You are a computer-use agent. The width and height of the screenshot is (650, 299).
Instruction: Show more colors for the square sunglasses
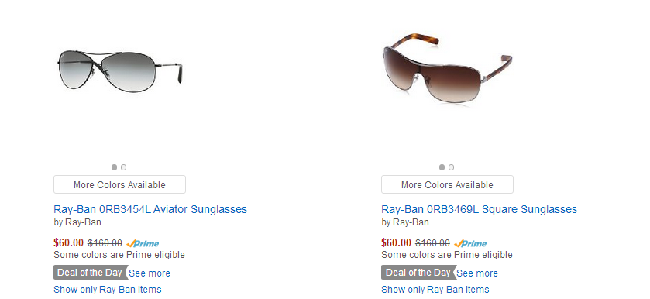pyautogui.click(x=447, y=184)
